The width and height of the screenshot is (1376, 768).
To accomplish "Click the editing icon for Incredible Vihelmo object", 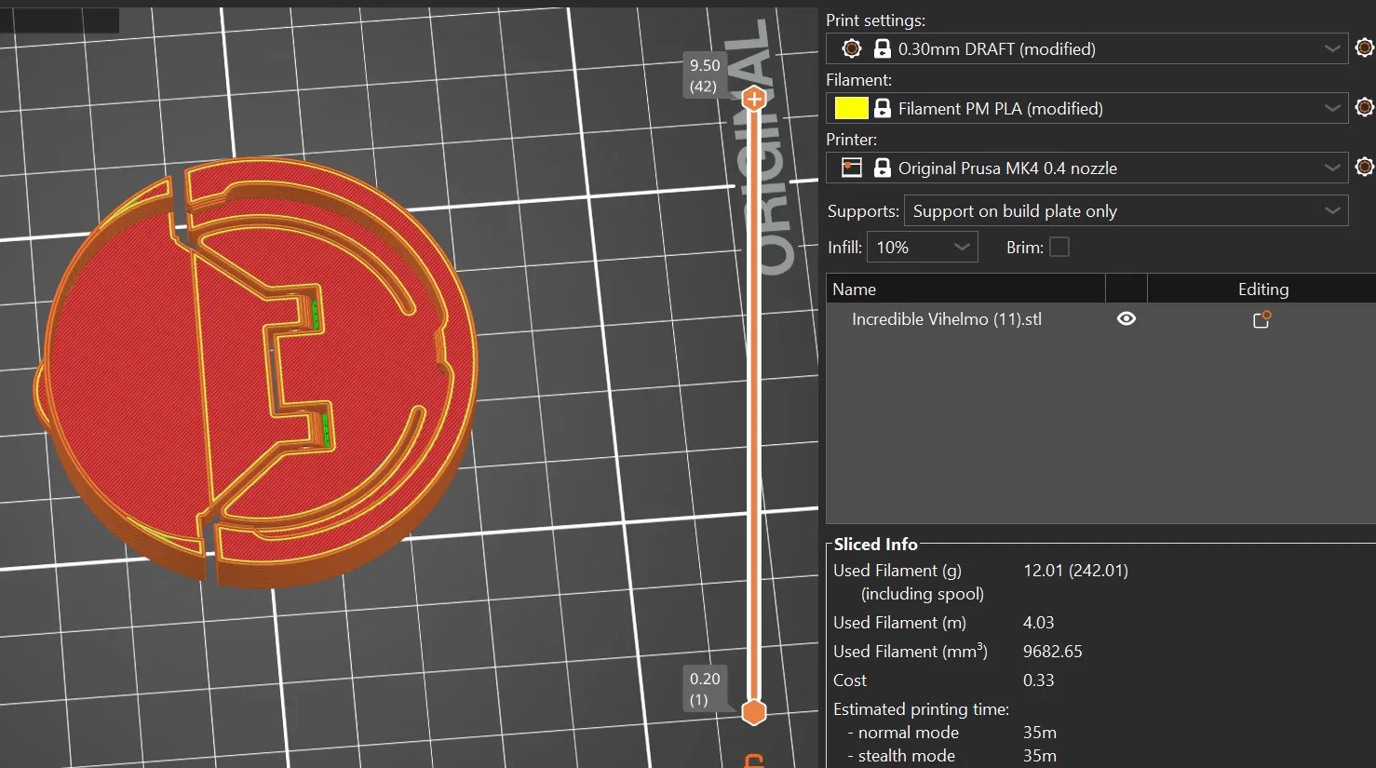I will pos(1262,319).
